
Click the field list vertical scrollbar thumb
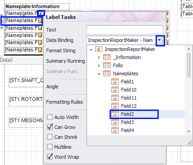(189, 65)
